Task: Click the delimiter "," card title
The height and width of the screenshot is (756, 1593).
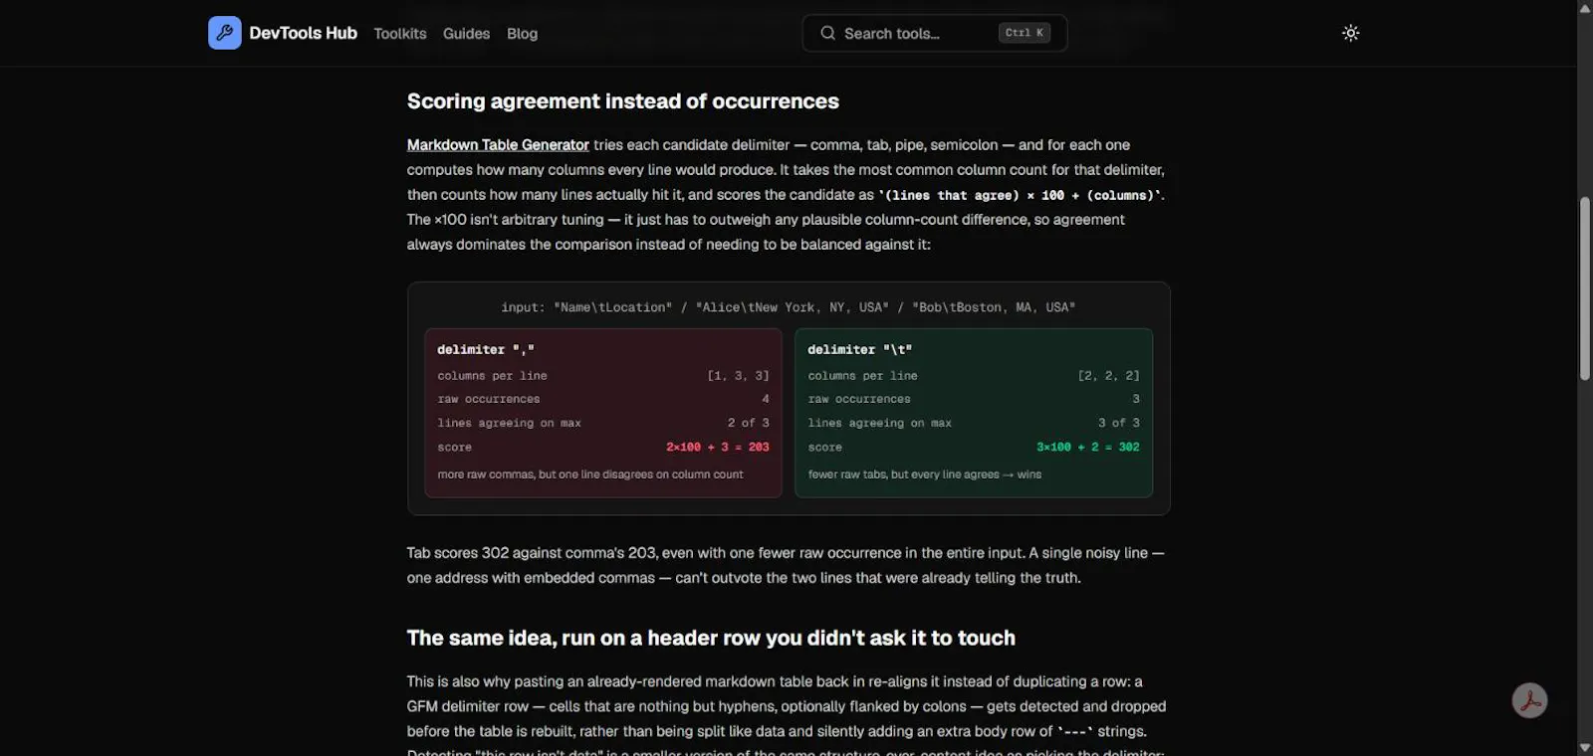Action: (486, 350)
